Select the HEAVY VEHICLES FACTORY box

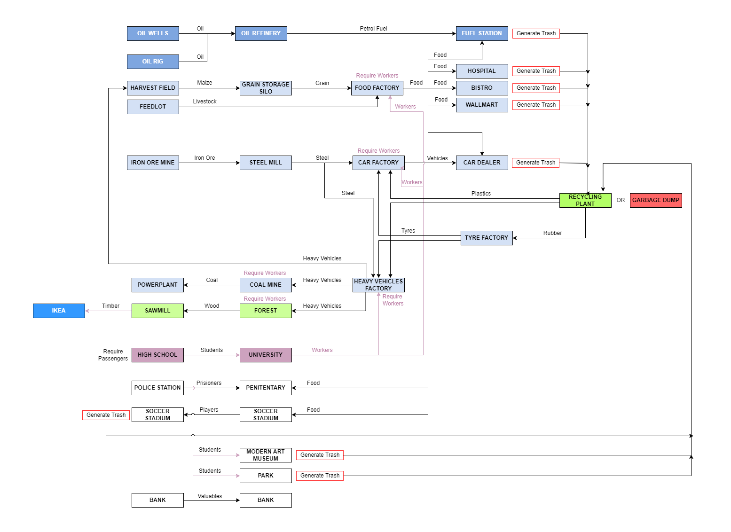(x=378, y=285)
